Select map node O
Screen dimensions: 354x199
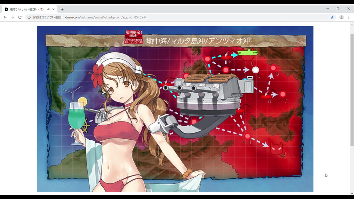coord(273,68)
